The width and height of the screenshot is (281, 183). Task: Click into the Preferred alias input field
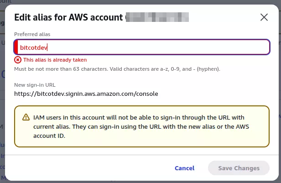tap(141, 47)
